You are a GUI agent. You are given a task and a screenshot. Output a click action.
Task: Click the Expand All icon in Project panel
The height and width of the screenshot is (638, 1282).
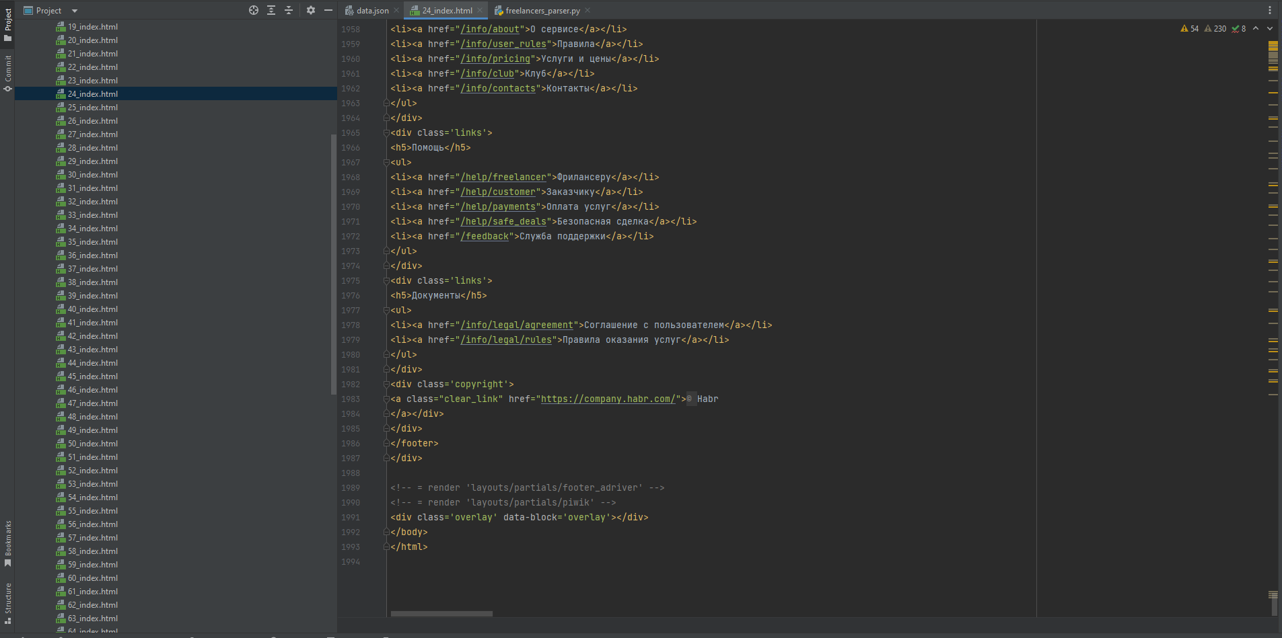[x=271, y=10]
